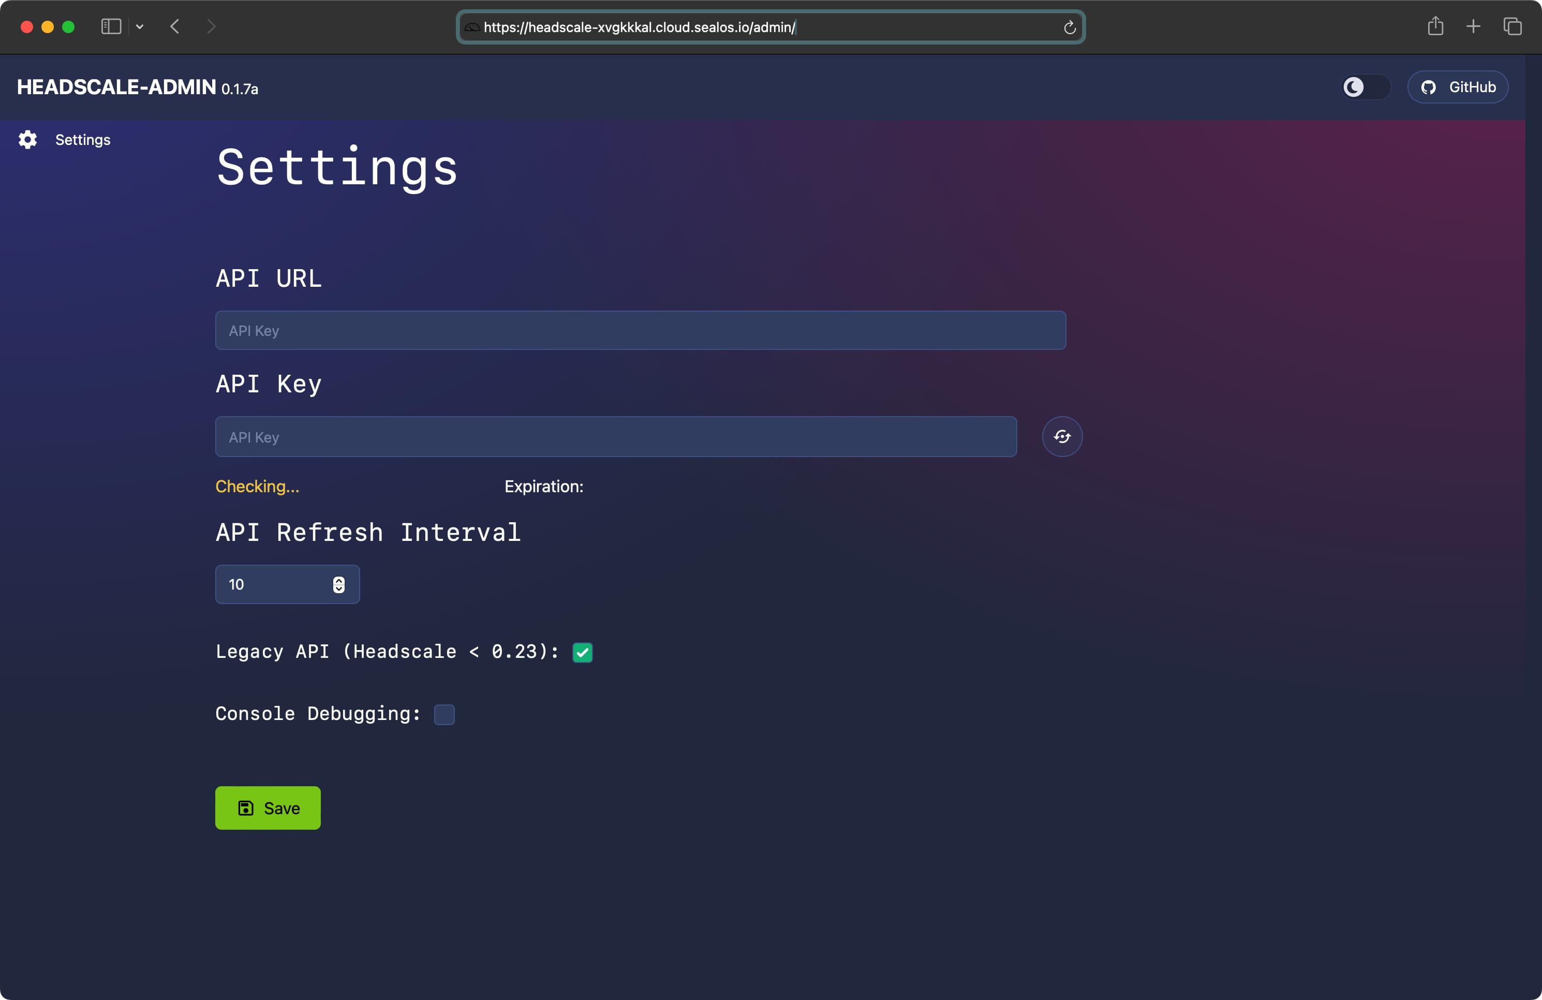Show tab overview icon
This screenshot has height=1000, width=1542.
(1512, 26)
